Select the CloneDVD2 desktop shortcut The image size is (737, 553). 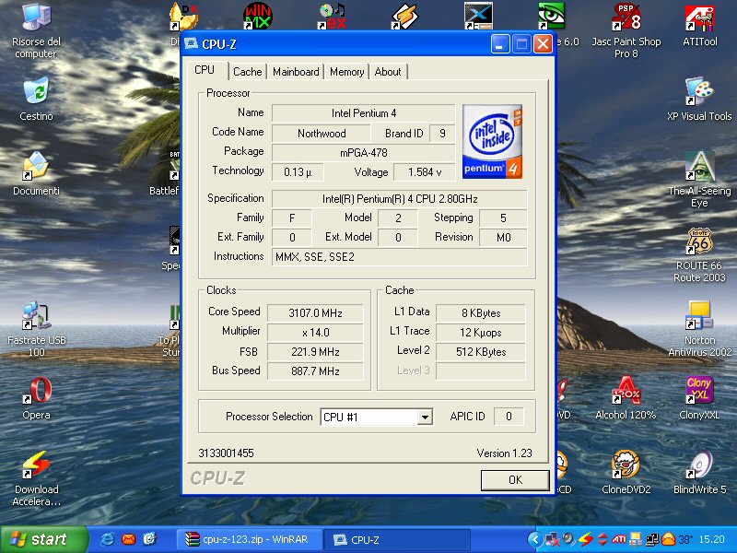coord(626,473)
